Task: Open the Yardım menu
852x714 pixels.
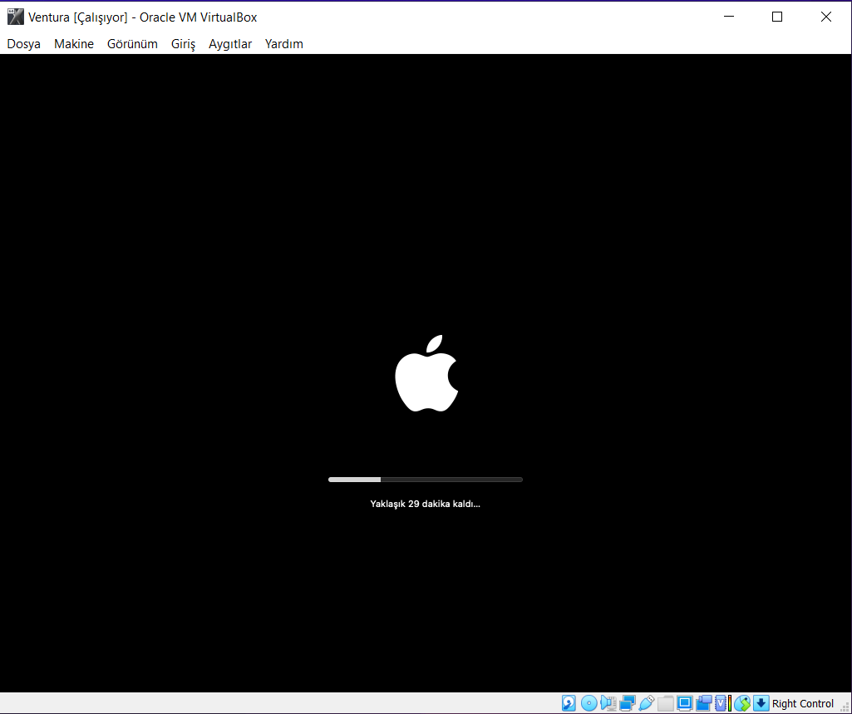Action: [283, 44]
